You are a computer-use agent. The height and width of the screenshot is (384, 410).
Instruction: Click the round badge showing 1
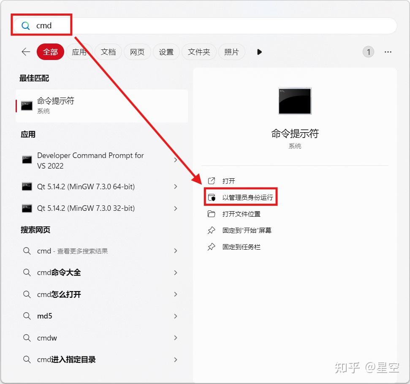click(x=368, y=52)
